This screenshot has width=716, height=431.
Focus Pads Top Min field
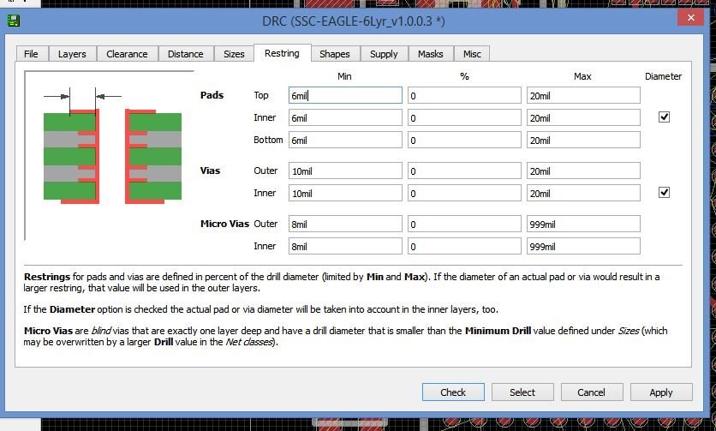(x=345, y=95)
